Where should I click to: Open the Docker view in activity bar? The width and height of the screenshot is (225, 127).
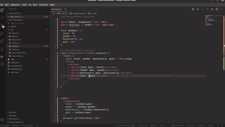(x=2, y=57)
